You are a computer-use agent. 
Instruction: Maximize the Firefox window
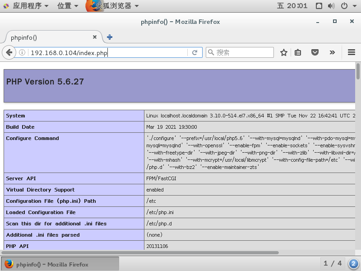[335, 21]
